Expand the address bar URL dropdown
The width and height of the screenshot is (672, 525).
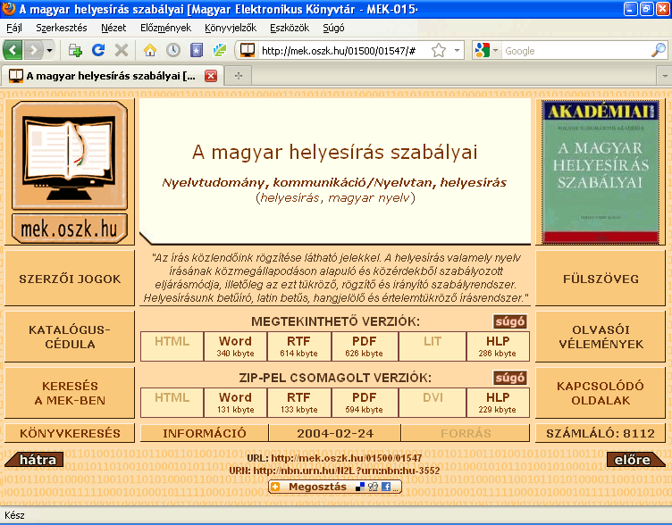[458, 51]
